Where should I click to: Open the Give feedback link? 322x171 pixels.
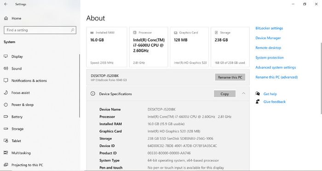[274, 102]
